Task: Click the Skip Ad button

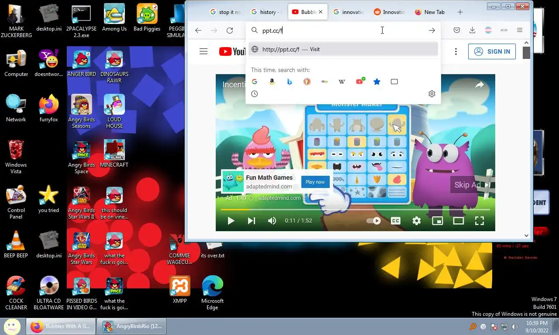Action: pyautogui.click(x=472, y=185)
